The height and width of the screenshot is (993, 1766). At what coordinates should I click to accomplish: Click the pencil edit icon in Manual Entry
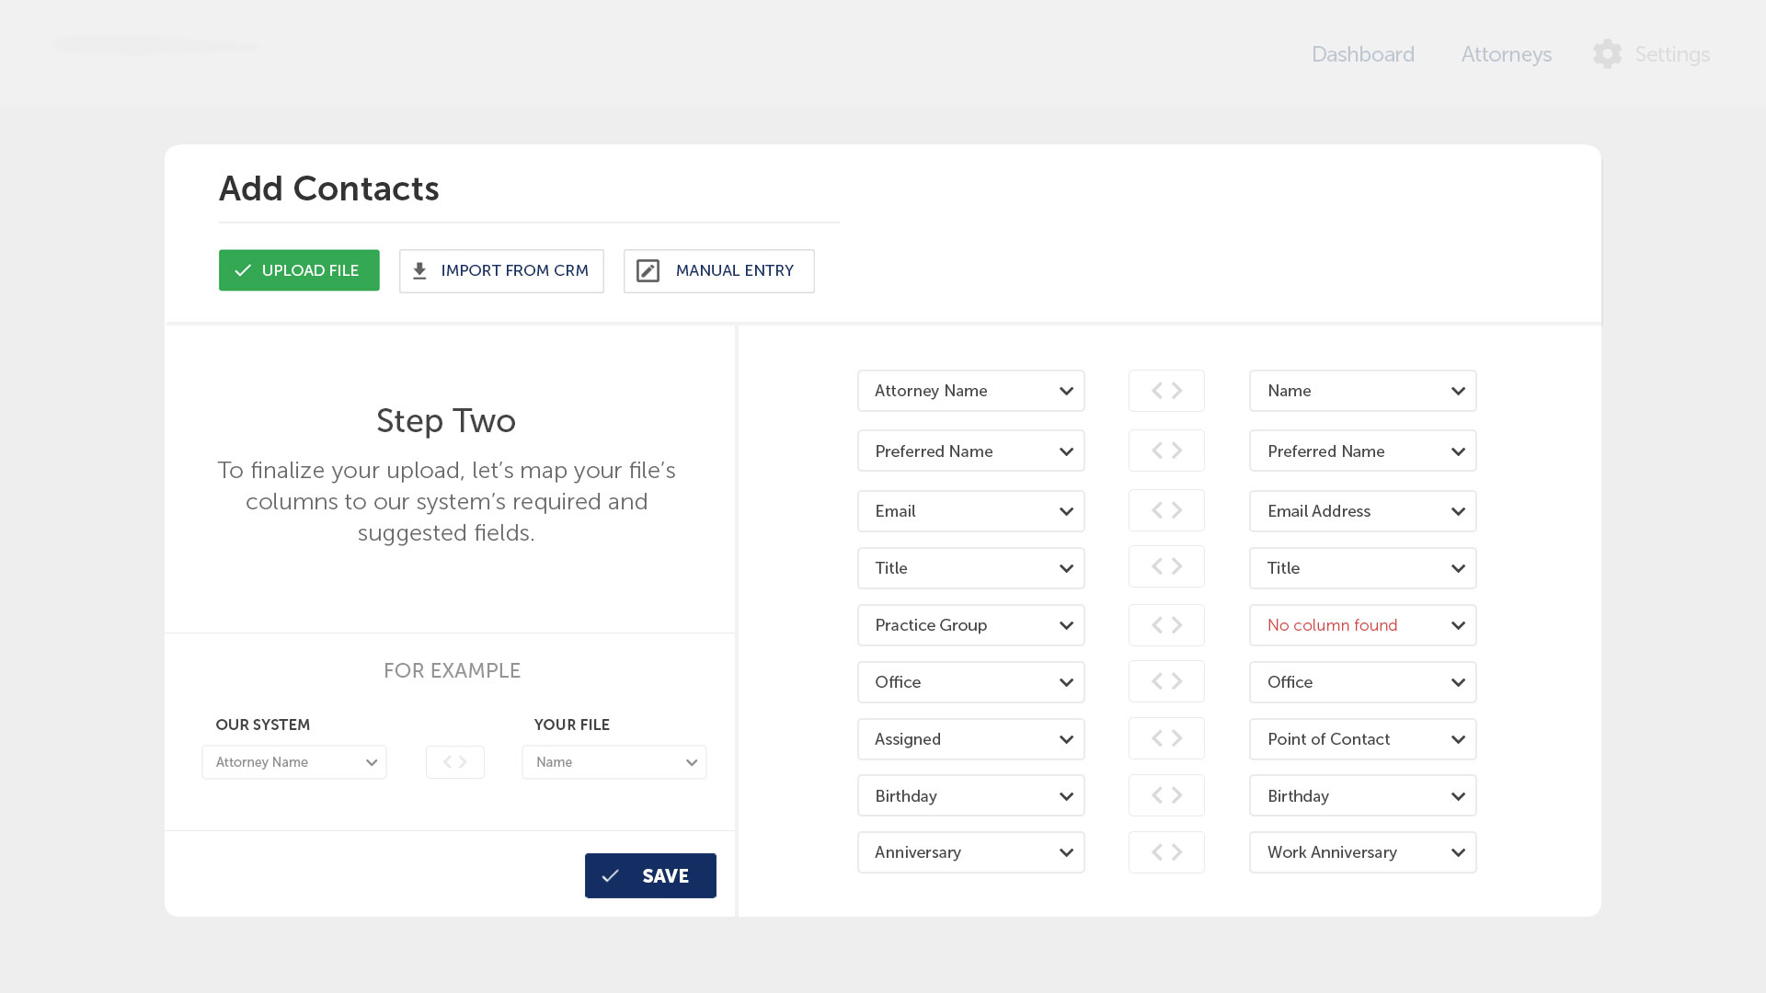tap(648, 271)
